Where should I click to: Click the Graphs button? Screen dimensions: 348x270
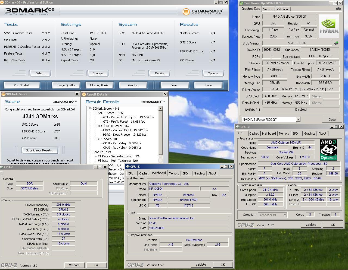coord(134,85)
